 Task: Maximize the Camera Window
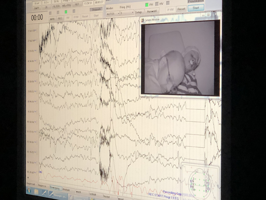coord(208,15)
